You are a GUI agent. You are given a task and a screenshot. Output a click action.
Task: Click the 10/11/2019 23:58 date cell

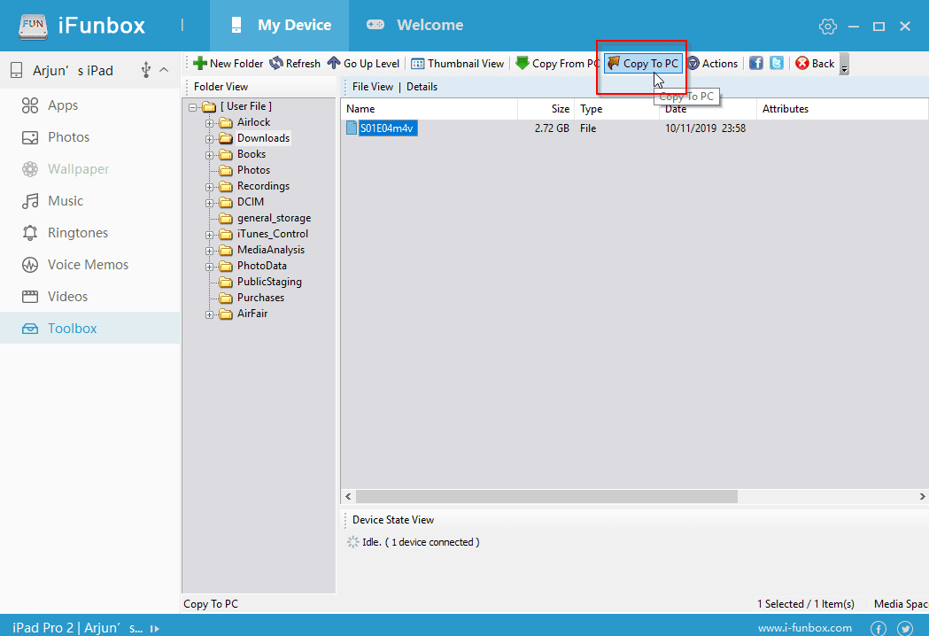pyautogui.click(x=705, y=128)
